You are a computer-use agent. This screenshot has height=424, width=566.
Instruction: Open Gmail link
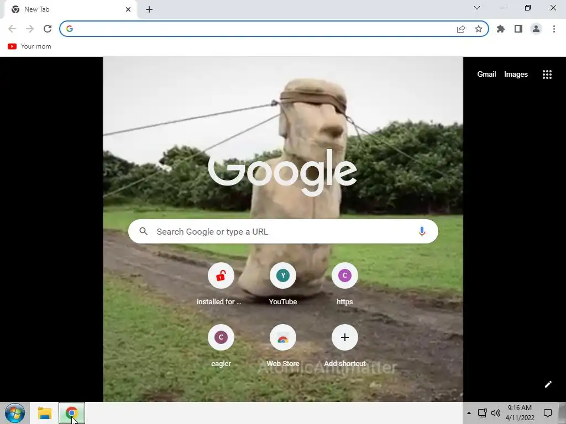(x=486, y=75)
